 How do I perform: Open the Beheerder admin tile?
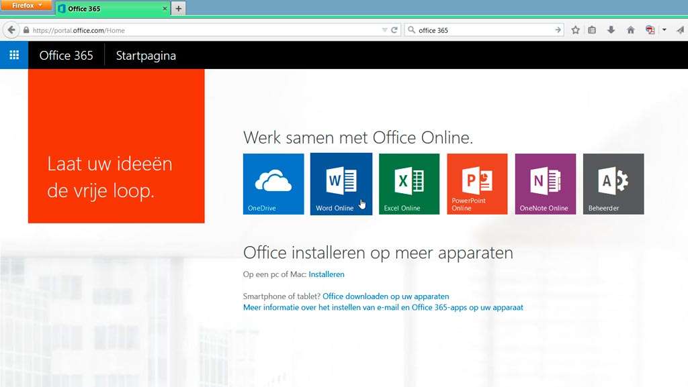click(x=613, y=184)
